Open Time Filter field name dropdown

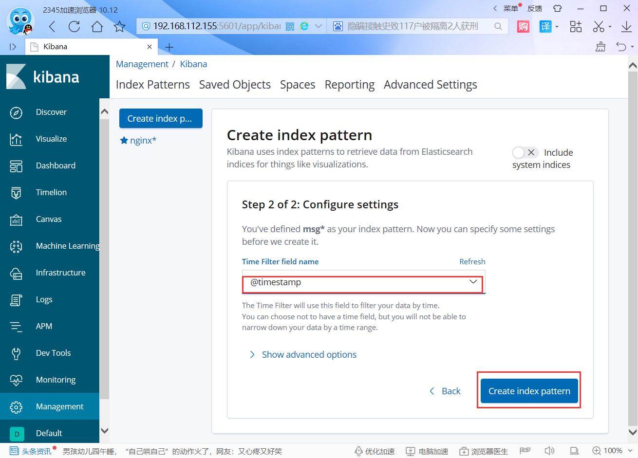pyautogui.click(x=363, y=282)
